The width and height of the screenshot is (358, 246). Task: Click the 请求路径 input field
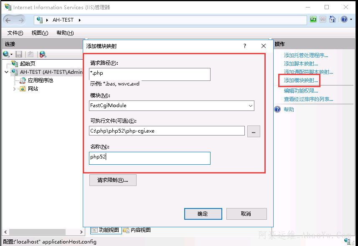tap(150, 74)
